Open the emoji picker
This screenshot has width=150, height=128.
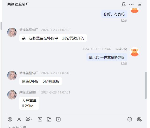tap(10, 119)
